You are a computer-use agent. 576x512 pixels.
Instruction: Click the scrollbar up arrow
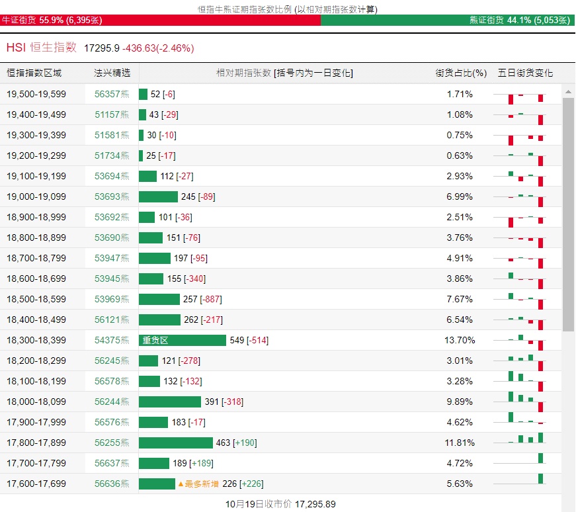(568, 90)
